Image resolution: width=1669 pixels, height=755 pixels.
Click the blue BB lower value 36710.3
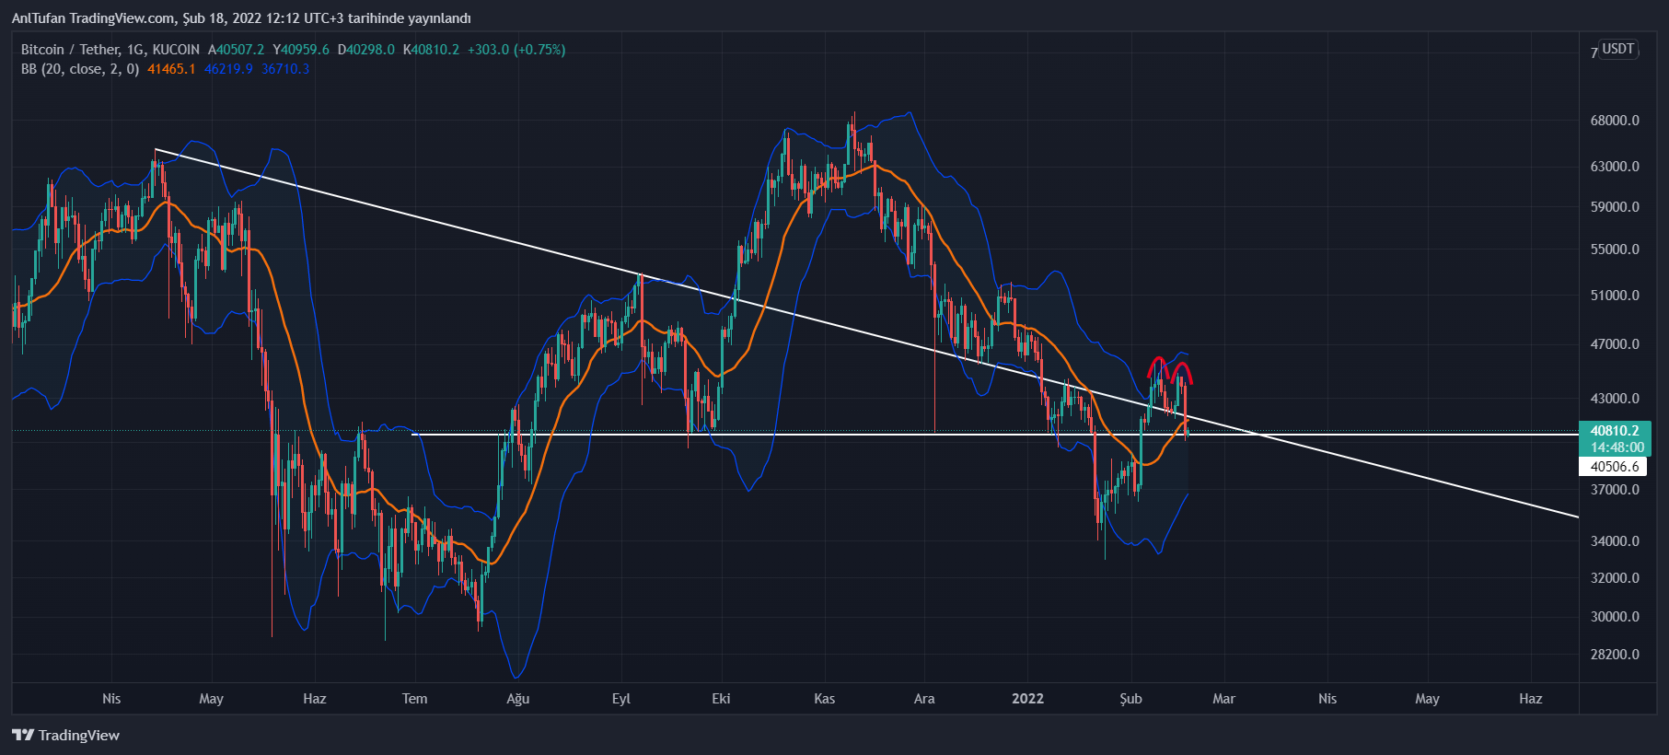coord(285,69)
